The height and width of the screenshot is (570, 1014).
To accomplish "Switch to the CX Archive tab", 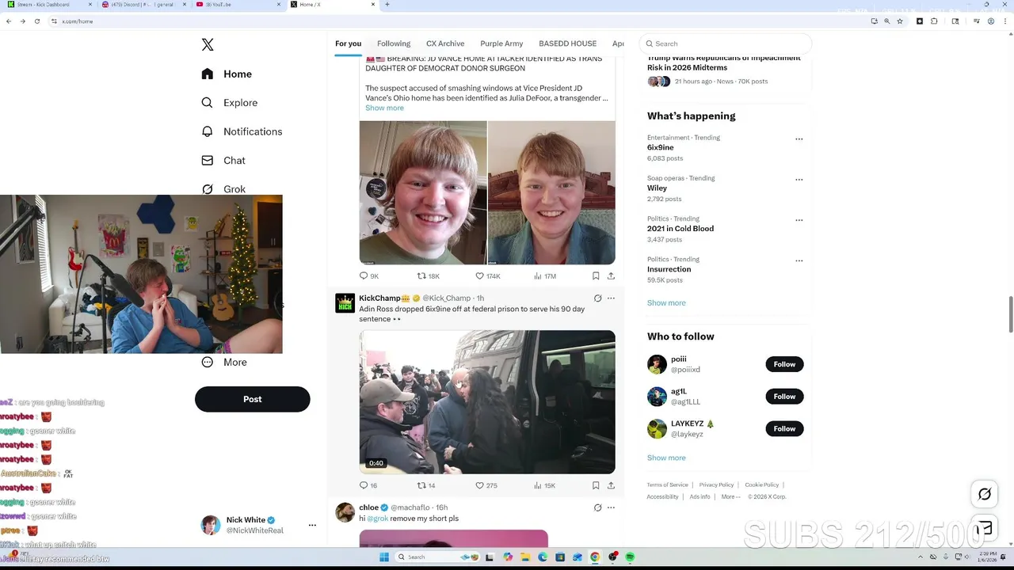I will tap(445, 44).
